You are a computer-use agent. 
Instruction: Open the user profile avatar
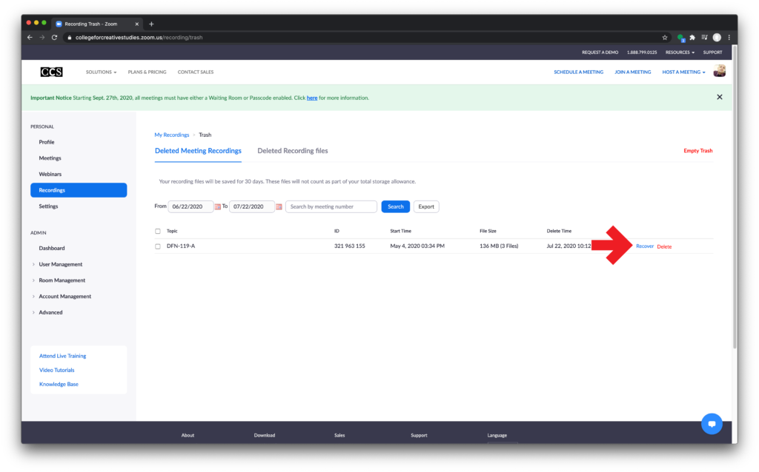pyautogui.click(x=719, y=72)
